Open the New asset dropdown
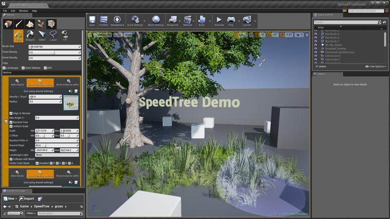390x219 pixels. [10, 199]
